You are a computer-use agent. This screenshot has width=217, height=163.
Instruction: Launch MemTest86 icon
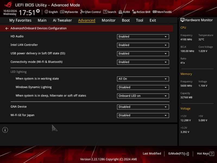coord(155,12)
